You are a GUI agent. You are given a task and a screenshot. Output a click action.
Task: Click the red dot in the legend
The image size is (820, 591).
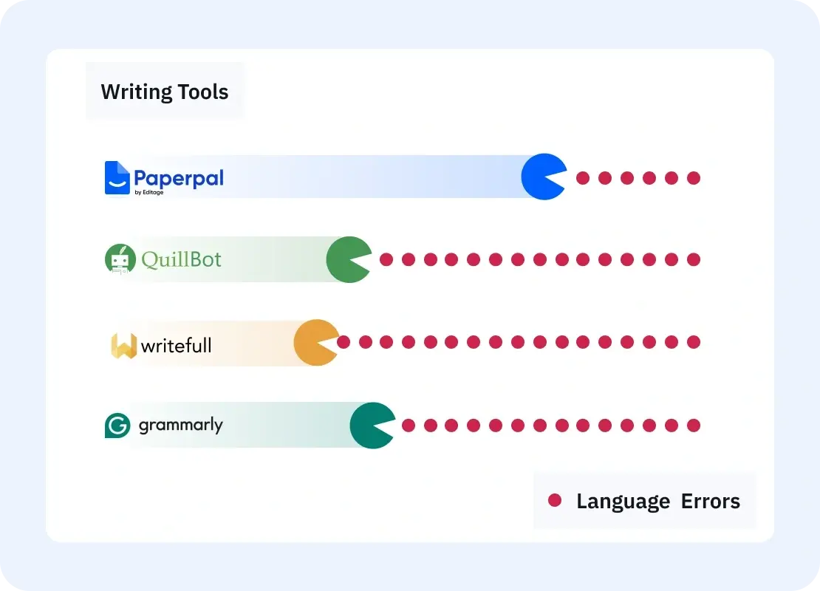[x=555, y=501]
